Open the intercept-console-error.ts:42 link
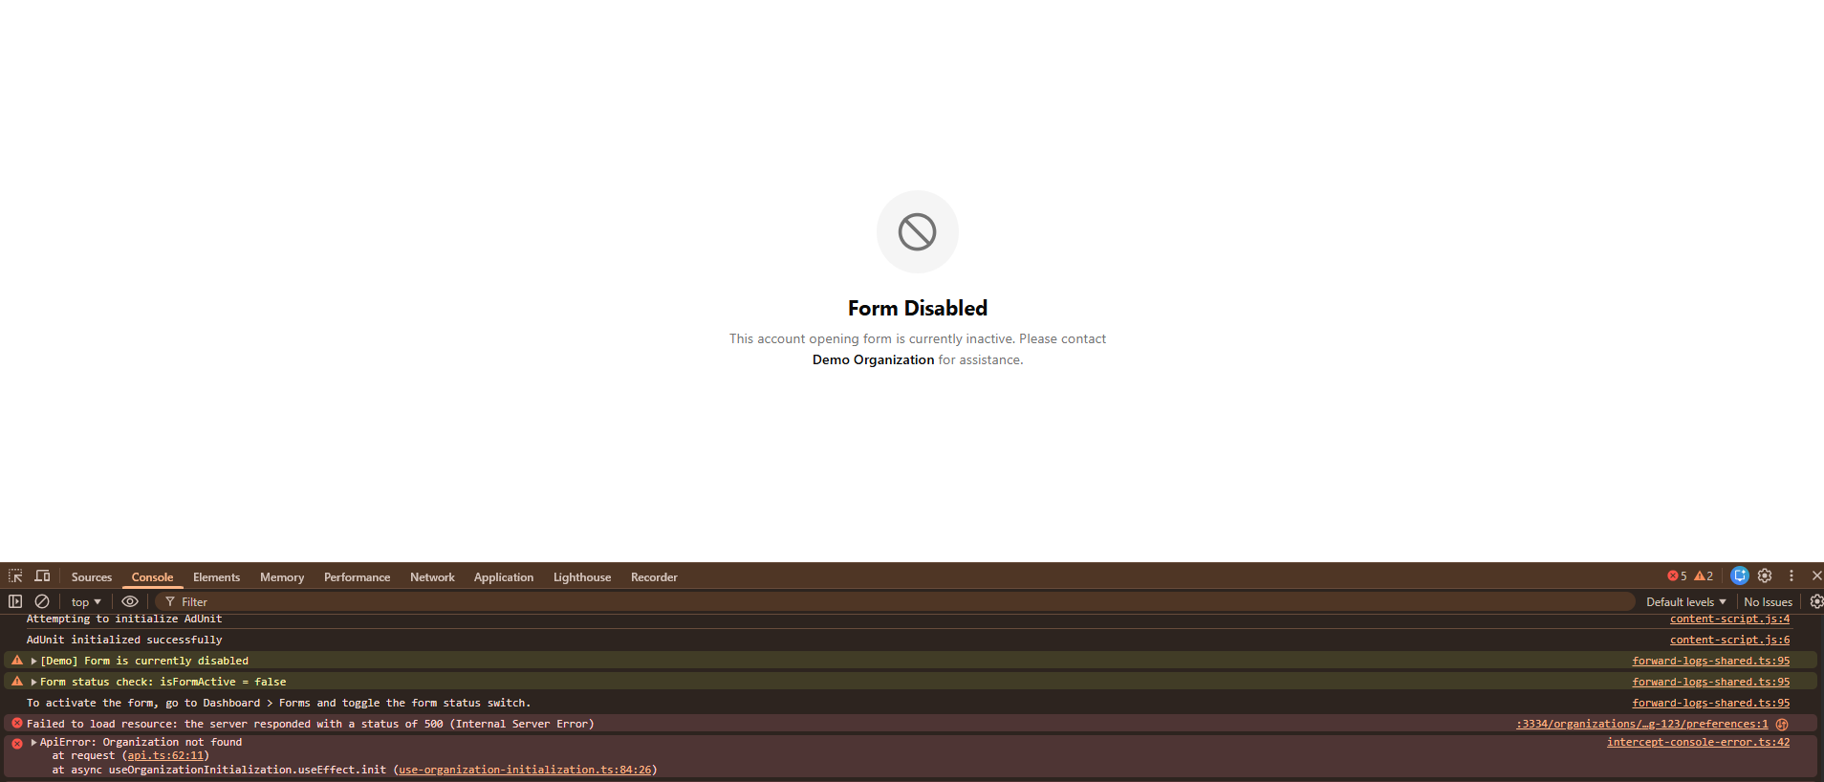The image size is (1824, 782). click(1698, 743)
